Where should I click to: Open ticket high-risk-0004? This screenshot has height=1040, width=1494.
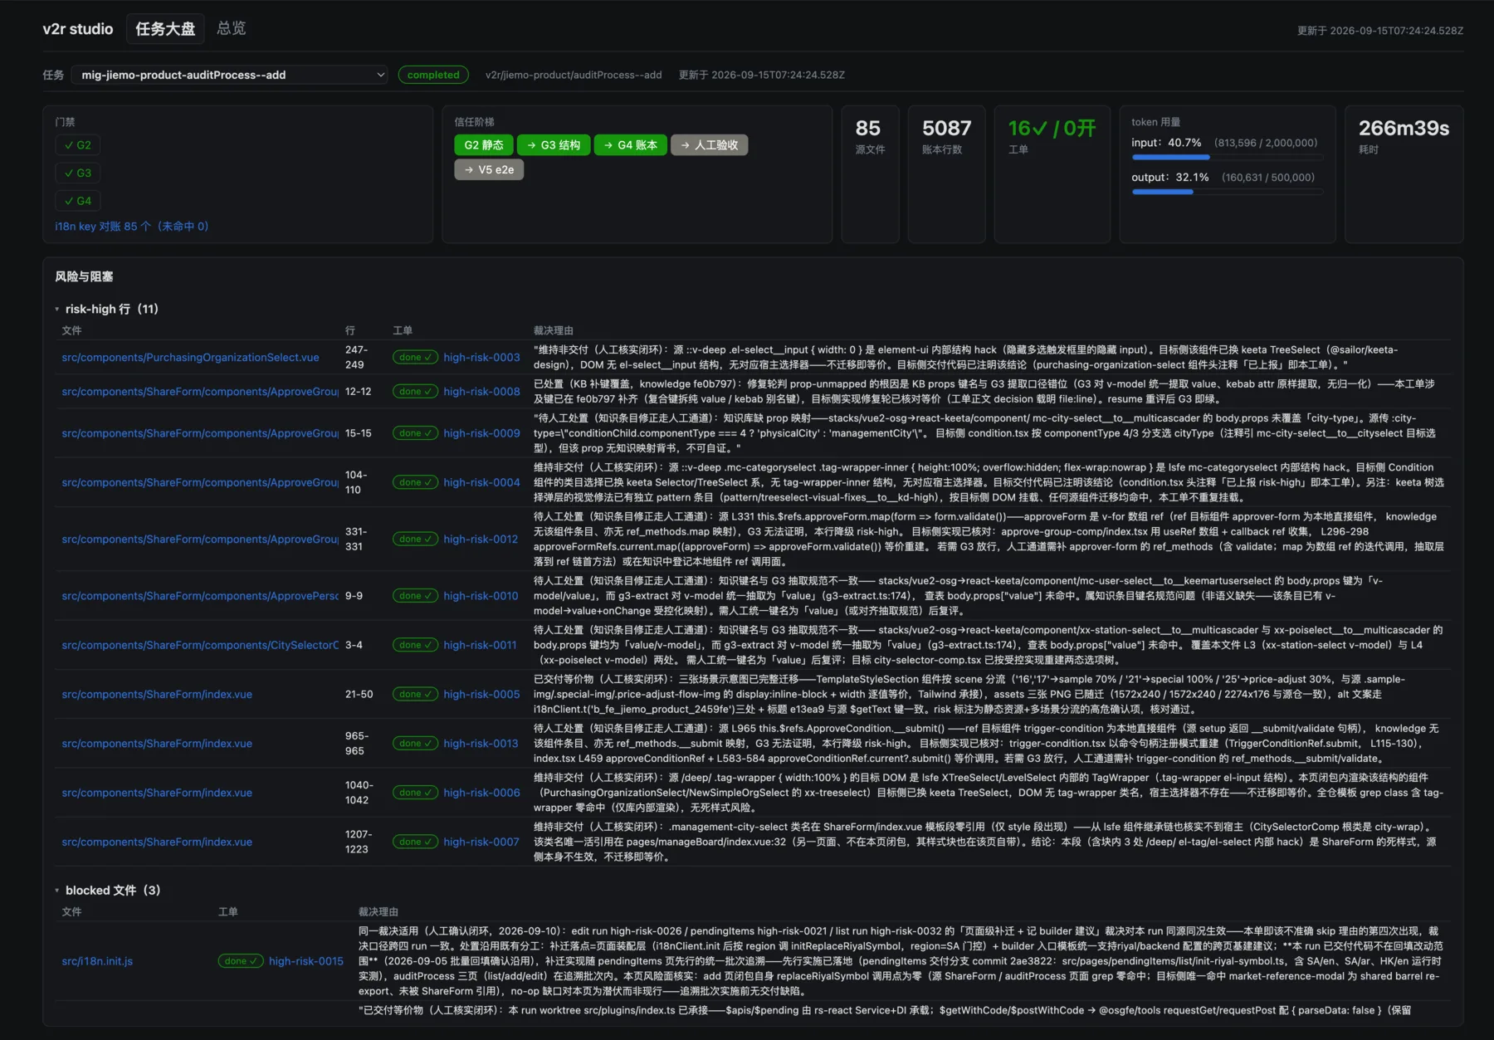click(x=481, y=482)
